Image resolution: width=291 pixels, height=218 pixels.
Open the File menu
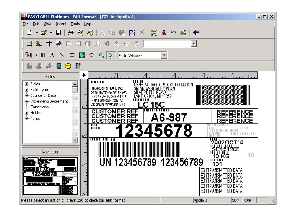(25, 24)
